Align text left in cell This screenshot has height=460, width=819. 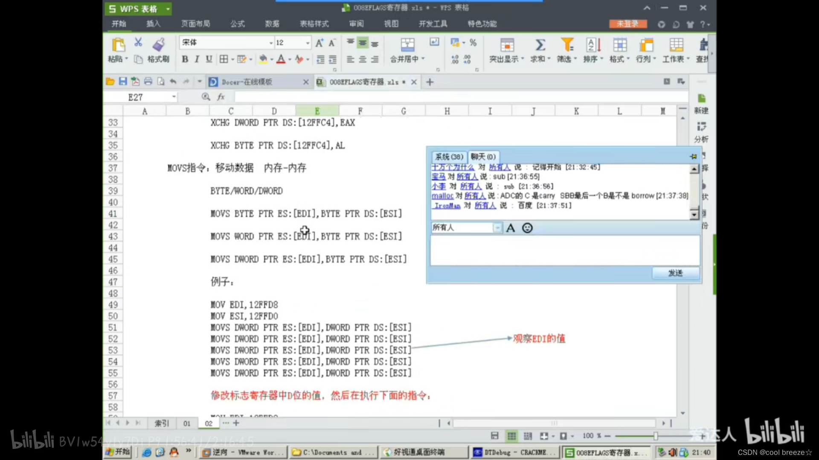350,59
